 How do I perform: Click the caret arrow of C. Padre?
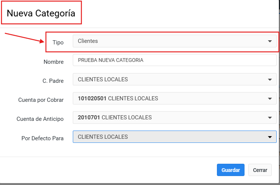click(x=270, y=79)
